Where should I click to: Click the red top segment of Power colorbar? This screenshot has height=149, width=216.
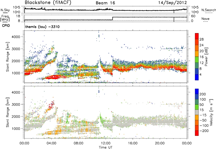point(197,36)
